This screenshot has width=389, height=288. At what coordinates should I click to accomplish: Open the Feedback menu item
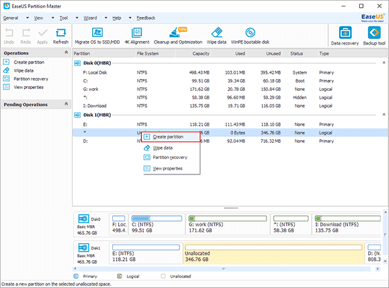tap(146, 18)
